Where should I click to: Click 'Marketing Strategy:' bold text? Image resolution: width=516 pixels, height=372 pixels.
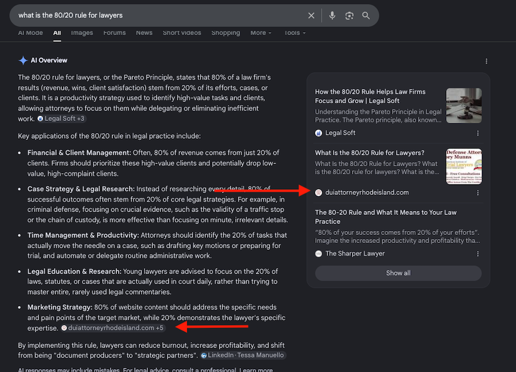click(60, 307)
